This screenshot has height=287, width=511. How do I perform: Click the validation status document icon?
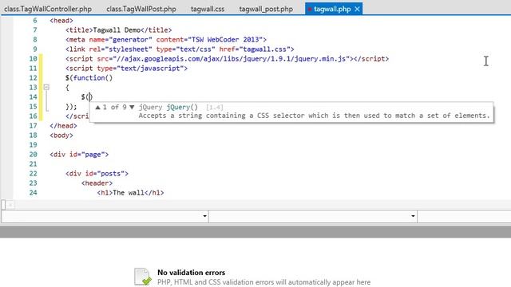(143, 277)
